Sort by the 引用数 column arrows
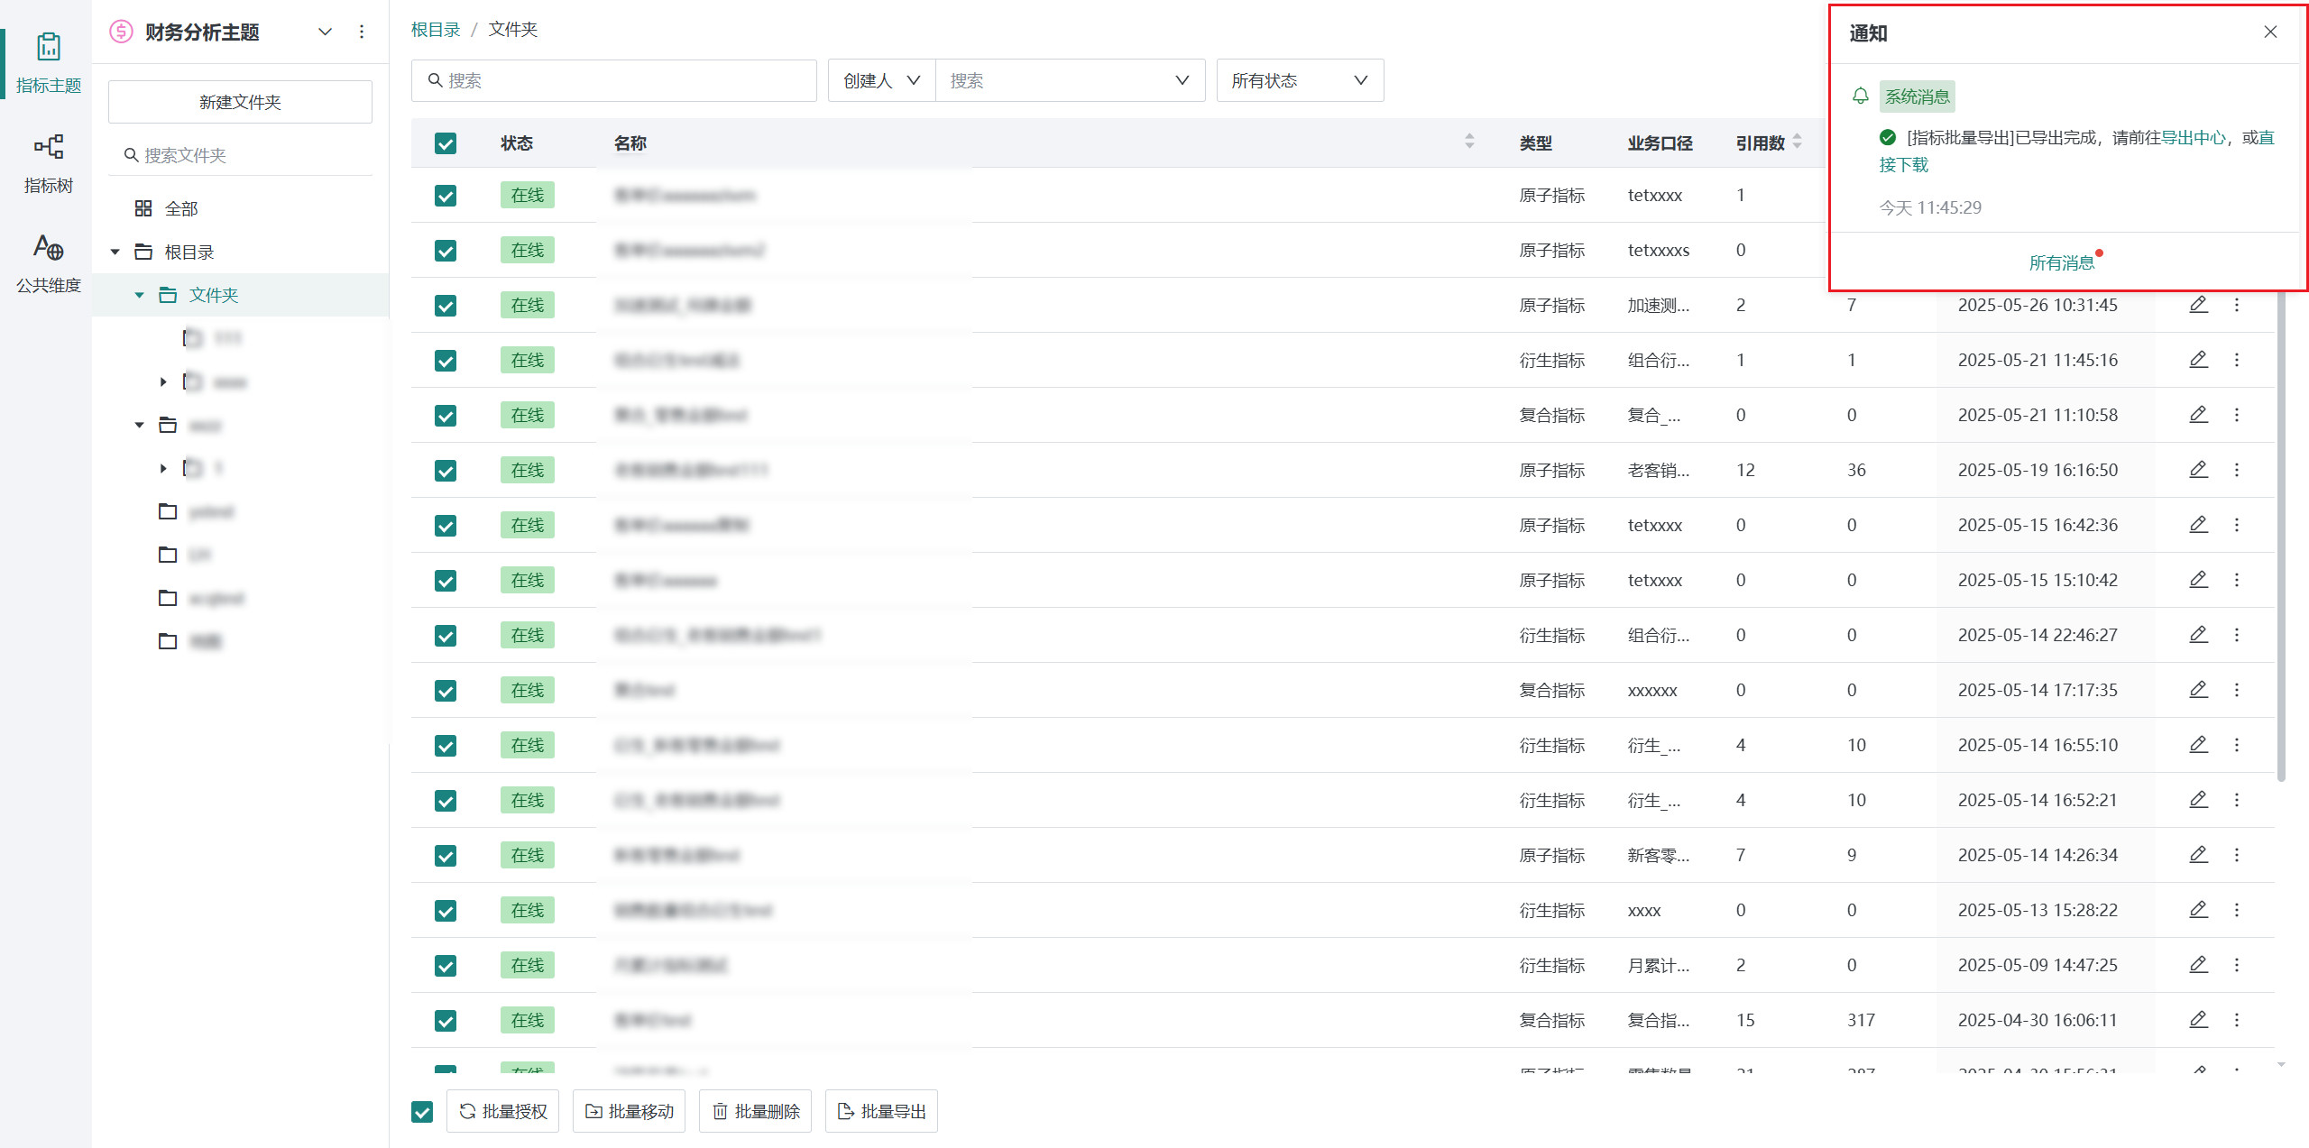2309x1148 pixels. (1797, 142)
